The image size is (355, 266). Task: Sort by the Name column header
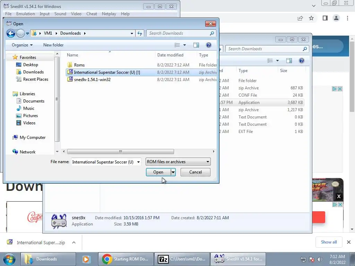(x=72, y=55)
